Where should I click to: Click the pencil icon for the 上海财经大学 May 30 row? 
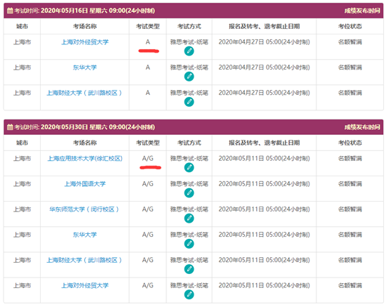tap(189, 269)
